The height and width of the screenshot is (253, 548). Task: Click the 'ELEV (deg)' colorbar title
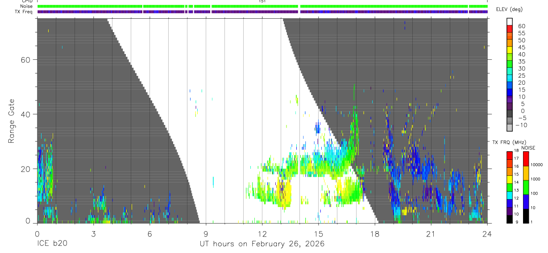(x=509, y=9)
